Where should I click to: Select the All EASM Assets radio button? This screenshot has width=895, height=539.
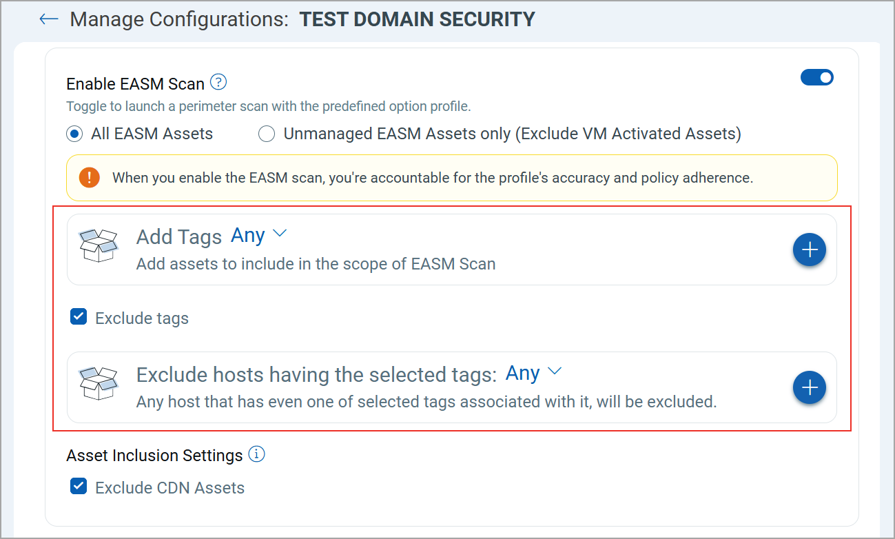[x=74, y=134]
